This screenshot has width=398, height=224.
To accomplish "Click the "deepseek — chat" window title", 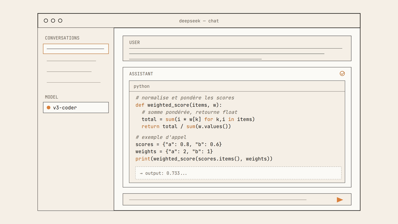I will click(199, 21).
